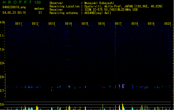Click the 0.6 kHz axis label
174x110 pixels.
2,105
